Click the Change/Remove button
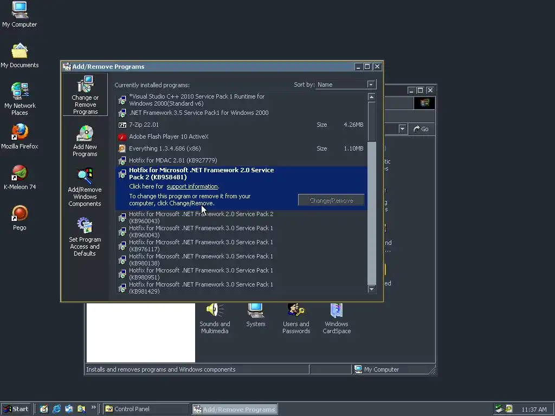Image resolution: width=555 pixels, height=416 pixels. [x=331, y=200]
